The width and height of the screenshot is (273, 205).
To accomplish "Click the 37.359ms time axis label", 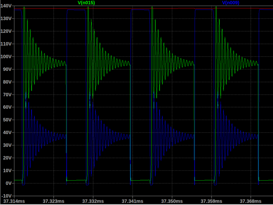I will point(211,201).
